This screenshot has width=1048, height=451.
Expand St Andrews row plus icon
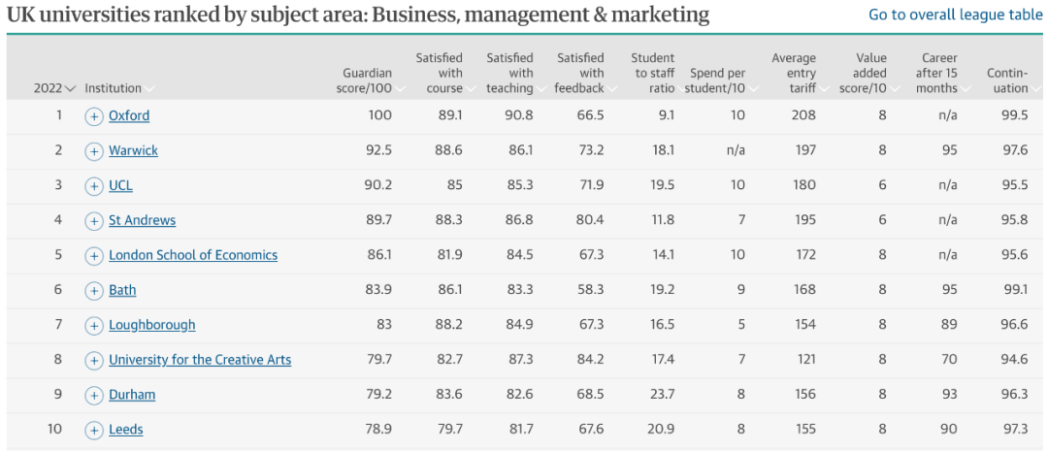tap(94, 221)
